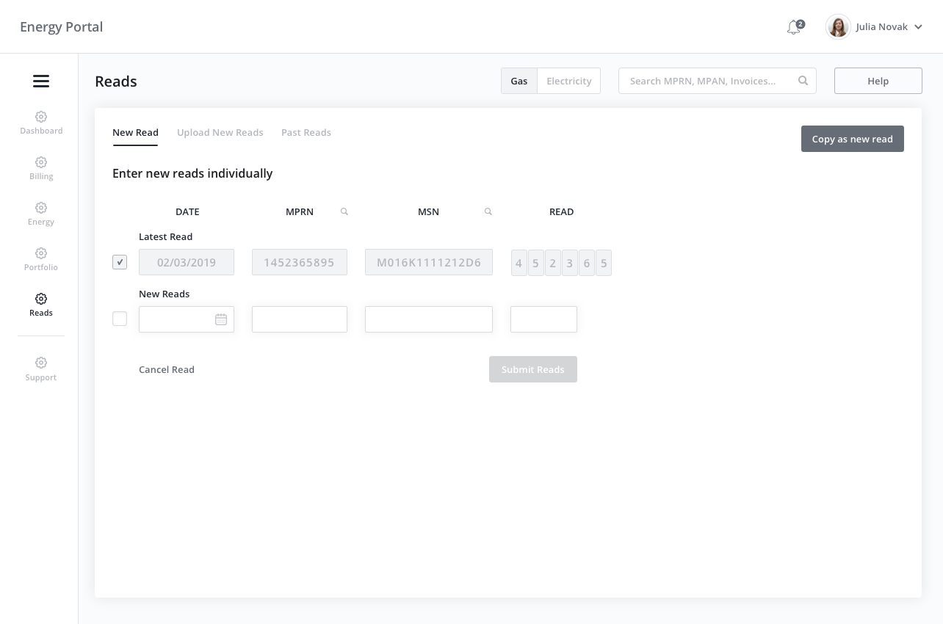Viewport: 943px width, 624px height.
Task: Go to Dashboard in sidebar
Action: click(41, 123)
